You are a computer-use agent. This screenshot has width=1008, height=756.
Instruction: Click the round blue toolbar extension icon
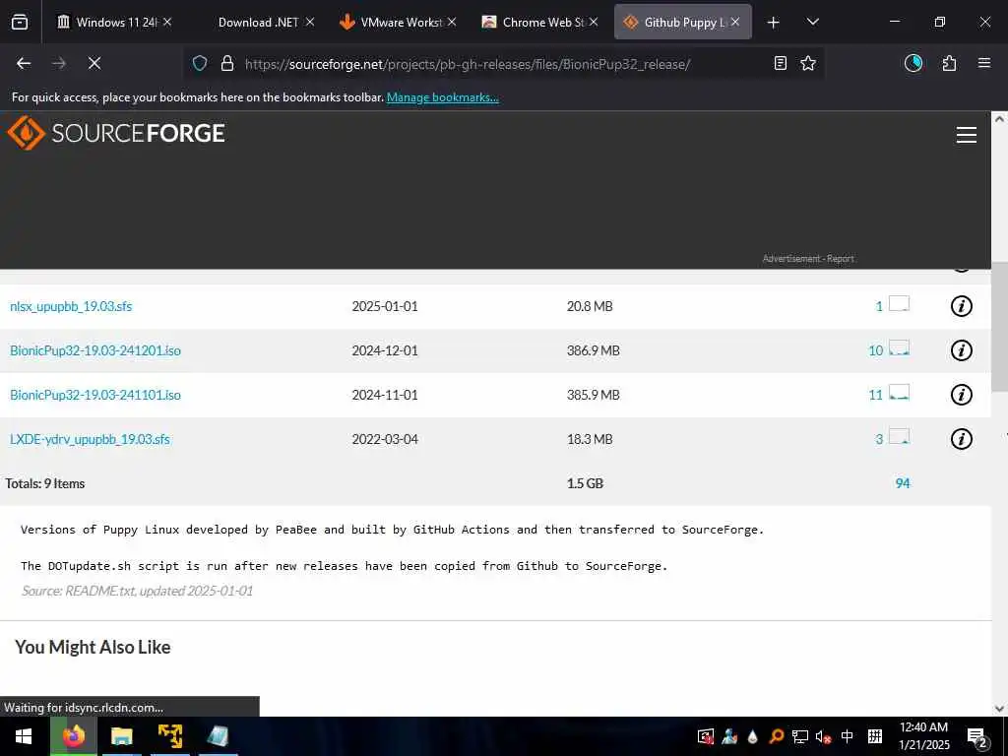point(913,63)
